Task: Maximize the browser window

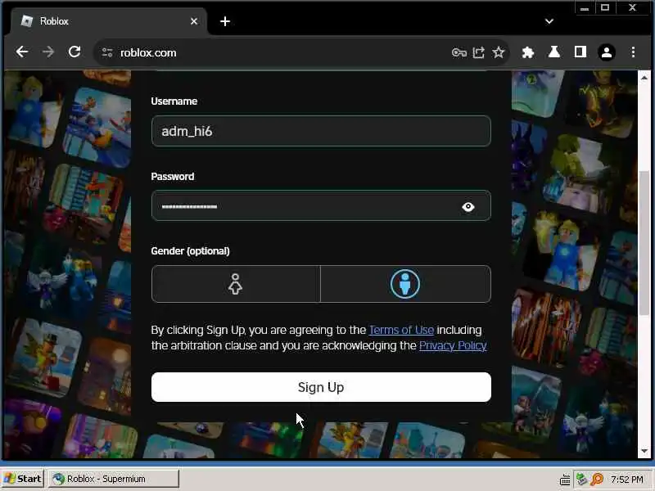Action: [605, 8]
